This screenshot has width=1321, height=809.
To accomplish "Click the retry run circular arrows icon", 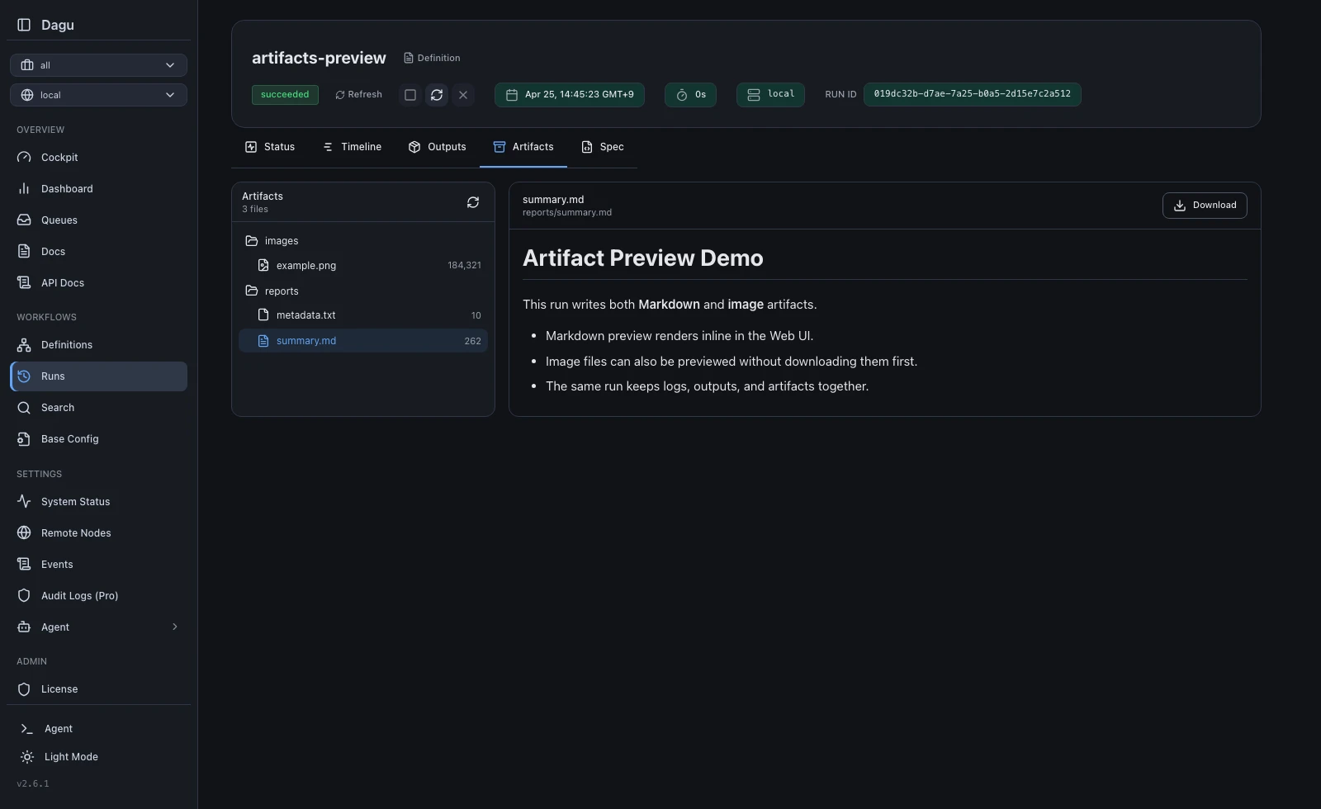I will coord(437,95).
